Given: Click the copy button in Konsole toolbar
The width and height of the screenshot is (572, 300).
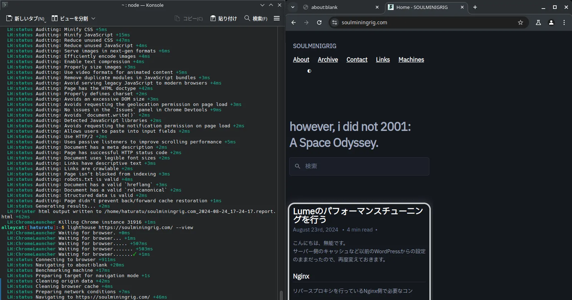Looking at the screenshot, I should [188, 19].
